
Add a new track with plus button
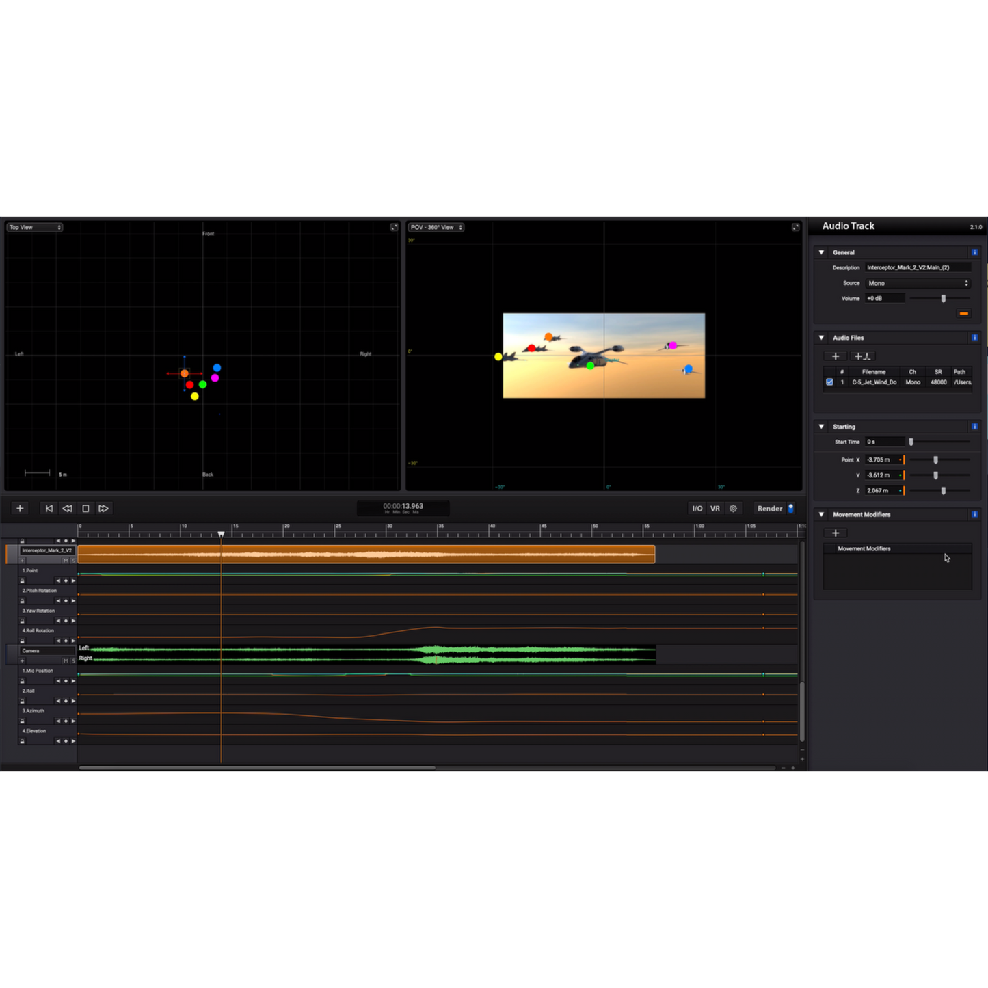(20, 509)
